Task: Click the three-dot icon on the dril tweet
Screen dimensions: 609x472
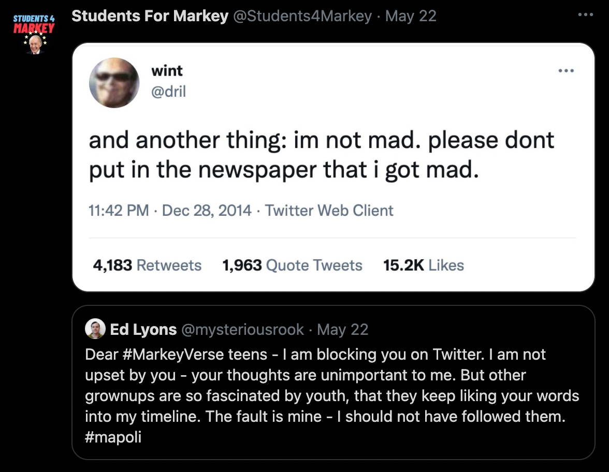Action: tap(566, 71)
